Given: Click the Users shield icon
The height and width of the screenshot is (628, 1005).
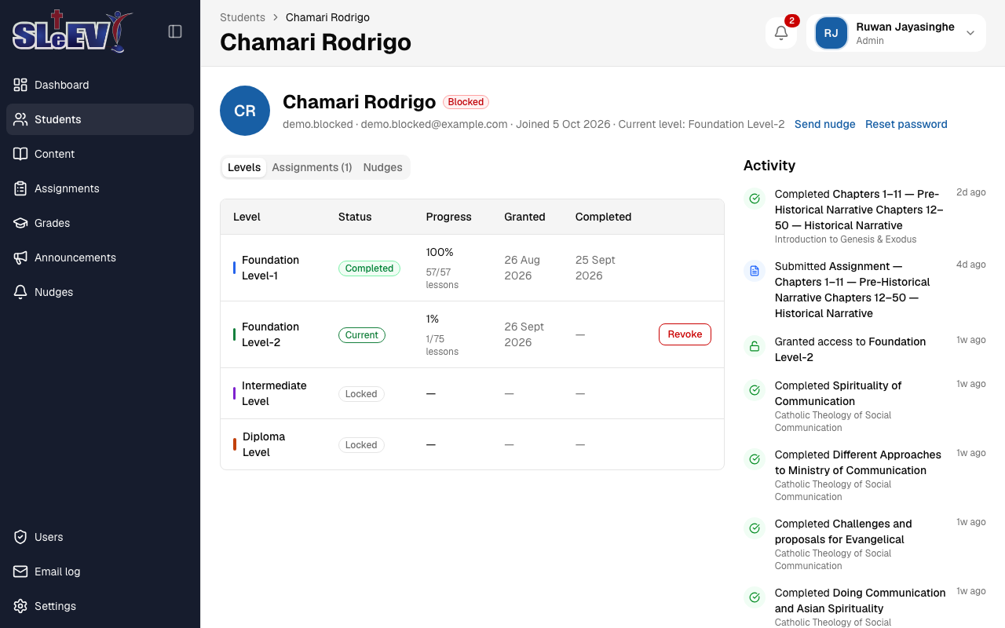Looking at the screenshot, I should click(x=20, y=537).
